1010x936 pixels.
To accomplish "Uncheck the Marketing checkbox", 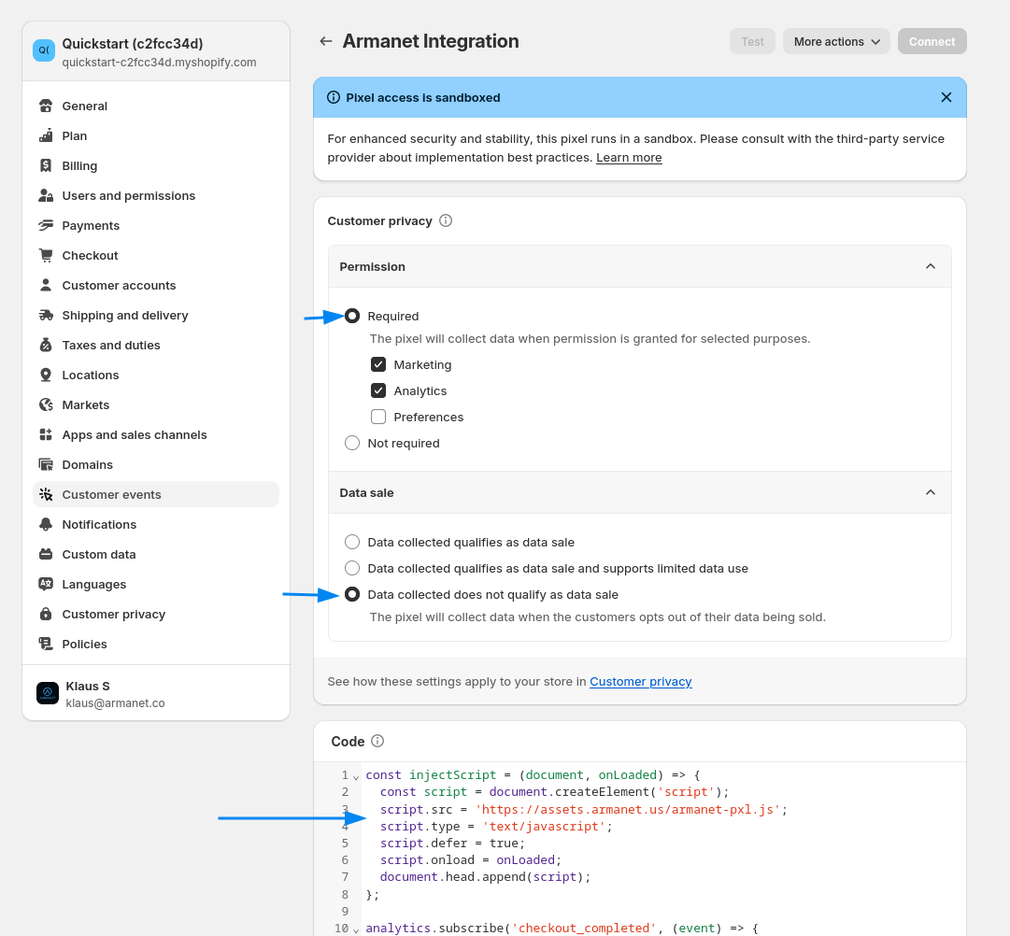I will [378, 364].
